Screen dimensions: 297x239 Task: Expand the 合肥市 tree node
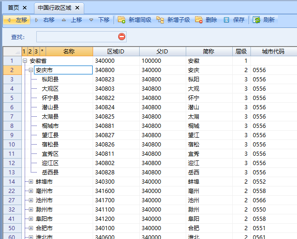(x=31, y=228)
